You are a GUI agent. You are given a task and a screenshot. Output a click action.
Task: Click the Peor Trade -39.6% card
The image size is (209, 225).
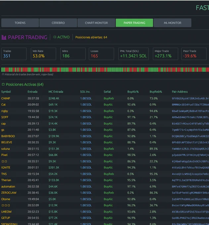coord(194,54)
